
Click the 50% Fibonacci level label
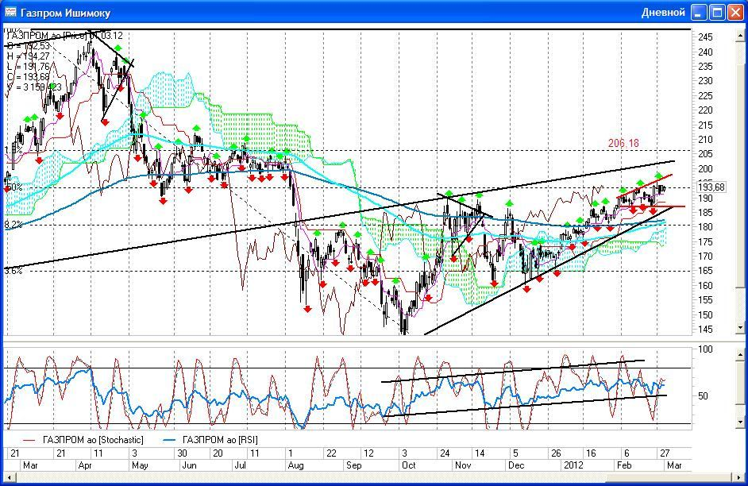pos(14,187)
